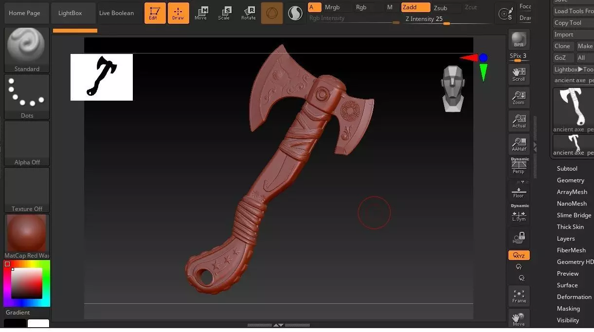Select the Rotate transform tool

248,13
